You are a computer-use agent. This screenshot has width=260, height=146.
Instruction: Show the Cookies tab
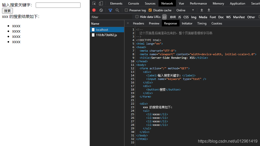(x=217, y=23)
